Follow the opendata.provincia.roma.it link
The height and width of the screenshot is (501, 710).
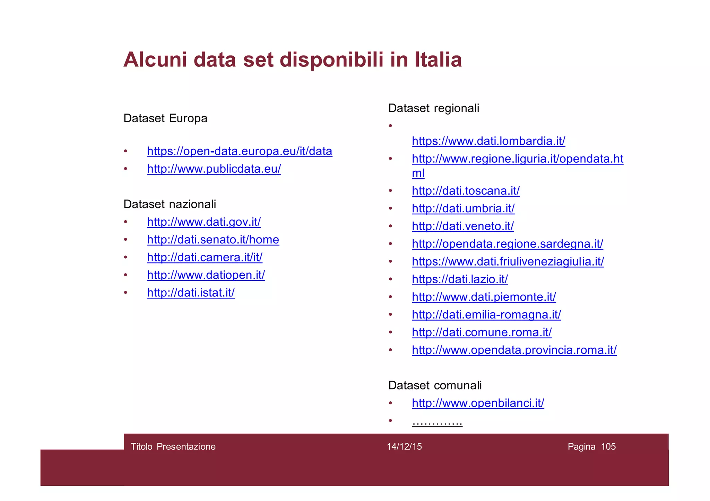click(514, 350)
